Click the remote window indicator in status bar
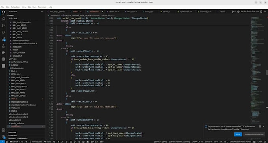The height and width of the screenshot is (143, 268). 2,142
